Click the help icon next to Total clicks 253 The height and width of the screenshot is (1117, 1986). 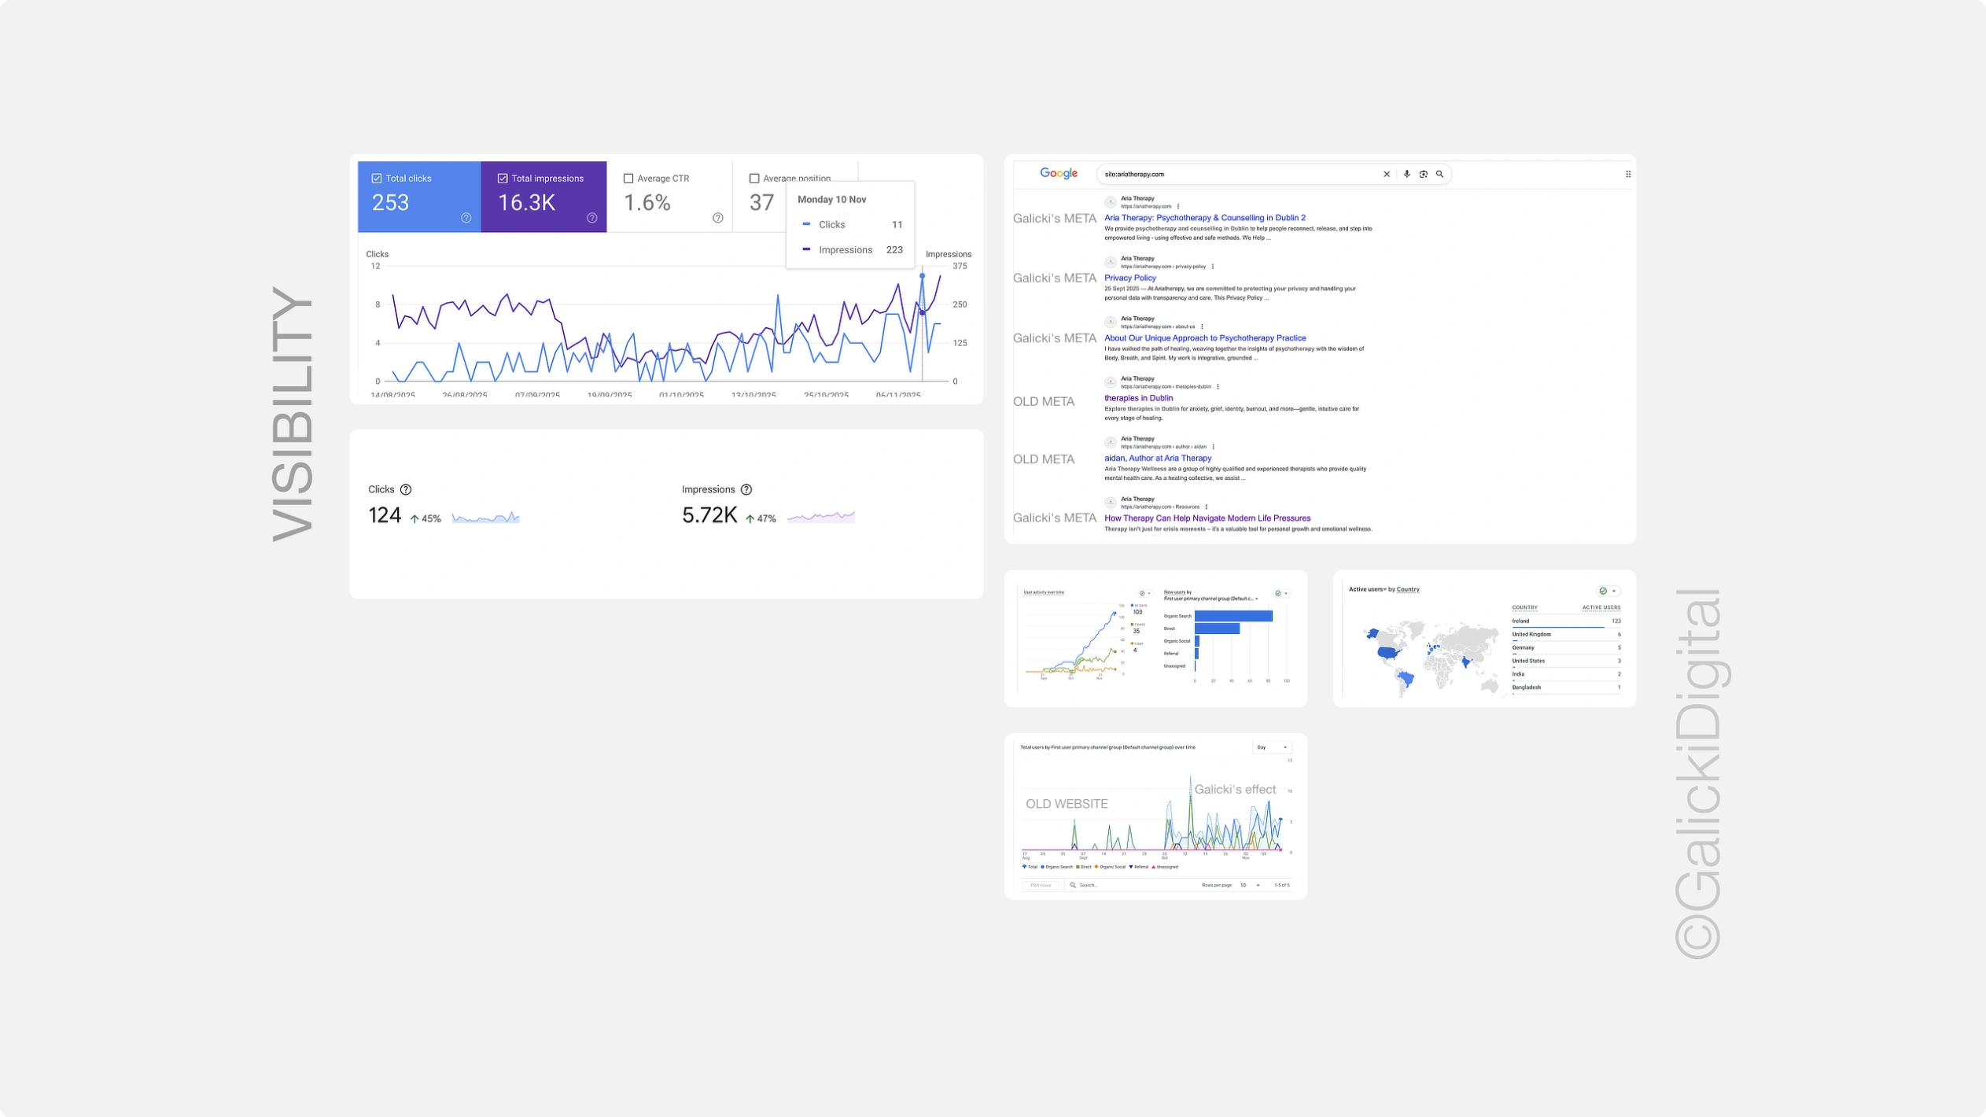466,219
